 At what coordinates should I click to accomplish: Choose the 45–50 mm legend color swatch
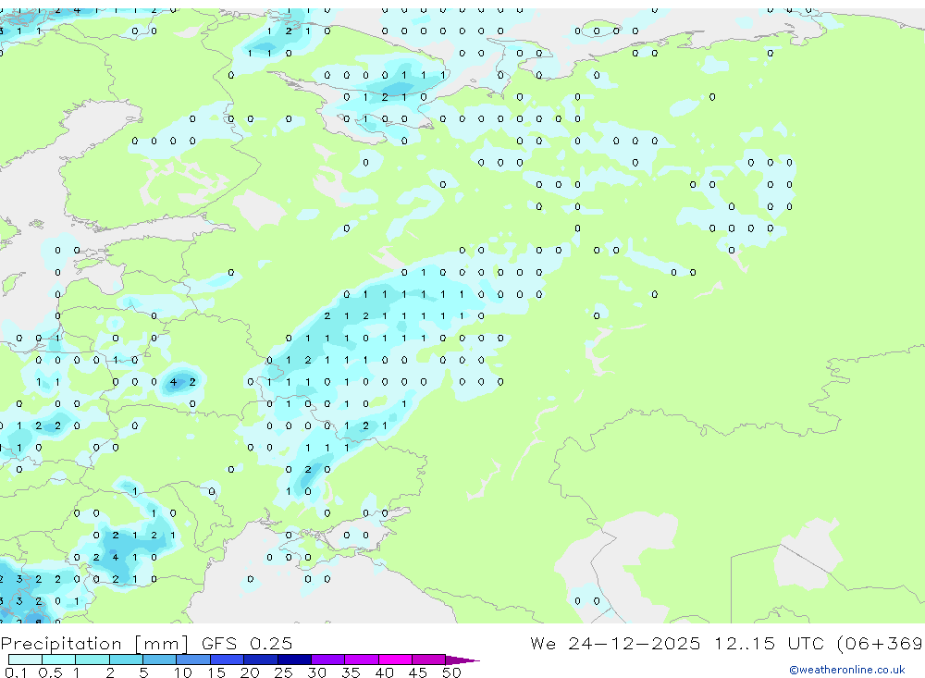click(x=429, y=660)
